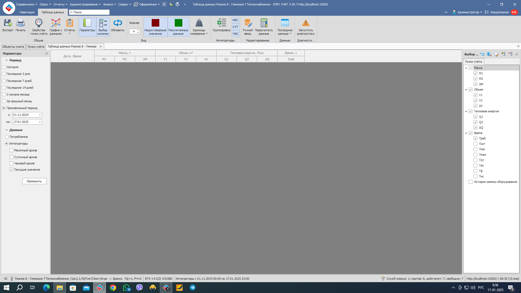521x293 pixels.
Task: Open Google Chrome from taskbar
Action: (113, 288)
